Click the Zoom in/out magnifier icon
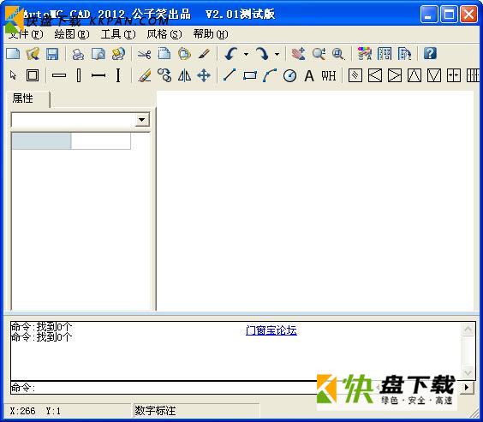This screenshot has width=483, height=422. click(x=319, y=54)
